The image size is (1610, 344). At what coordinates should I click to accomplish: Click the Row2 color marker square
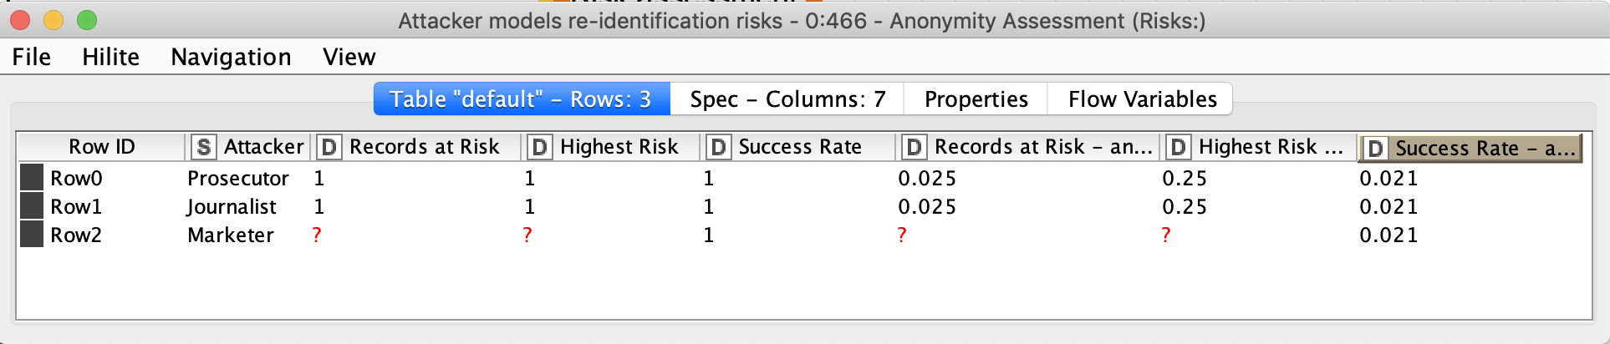pos(32,234)
